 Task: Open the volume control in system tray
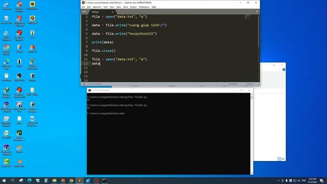(298, 180)
